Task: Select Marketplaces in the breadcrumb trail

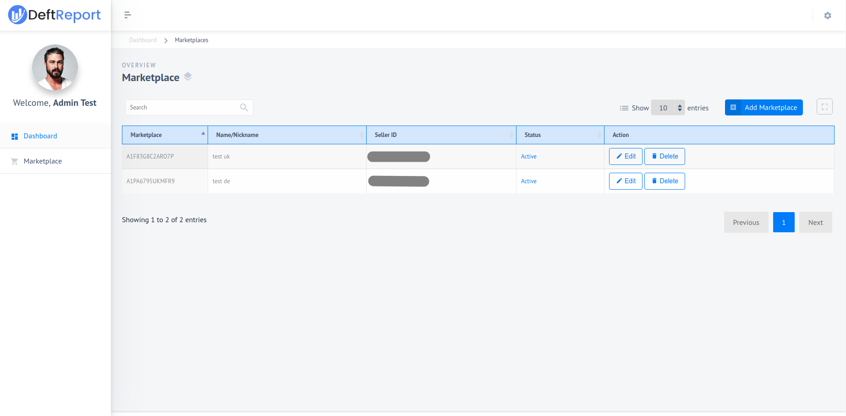Action: pos(191,40)
